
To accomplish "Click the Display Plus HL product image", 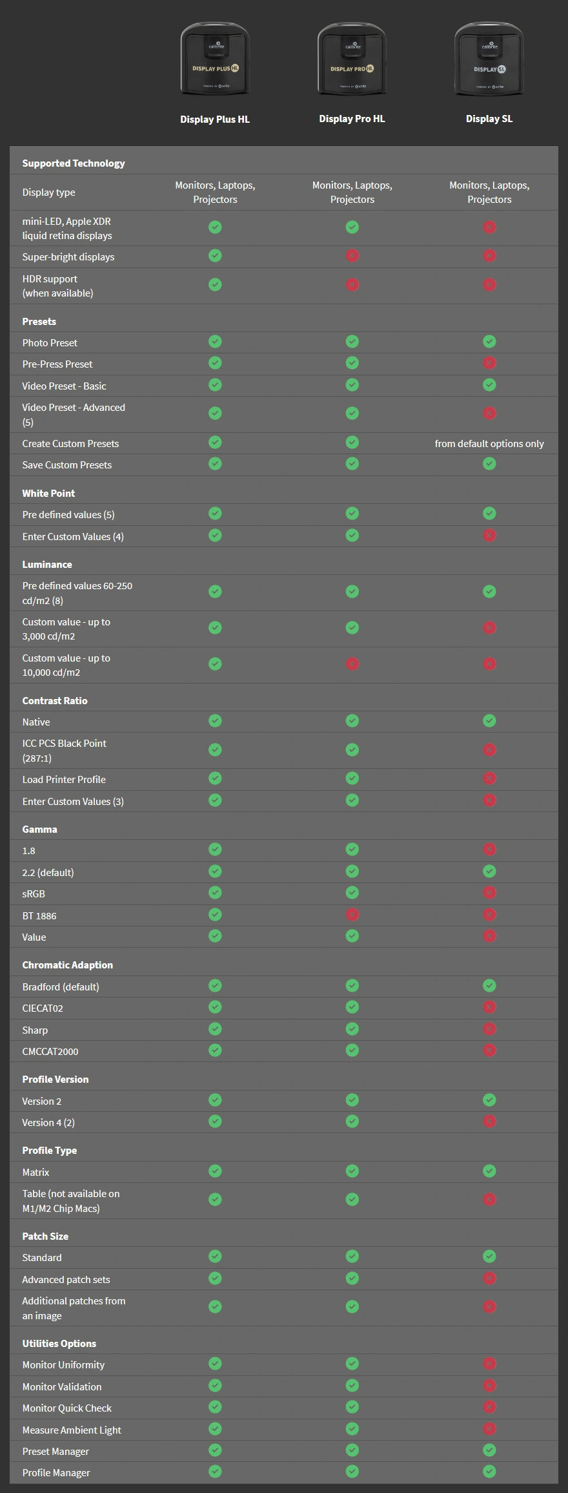I will coord(215,59).
